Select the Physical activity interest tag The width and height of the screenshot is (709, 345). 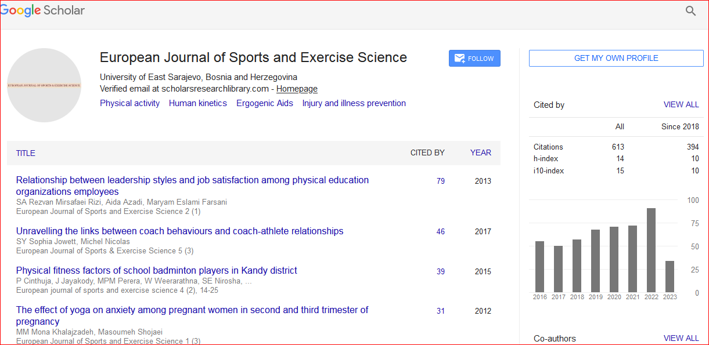click(x=129, y=103)
